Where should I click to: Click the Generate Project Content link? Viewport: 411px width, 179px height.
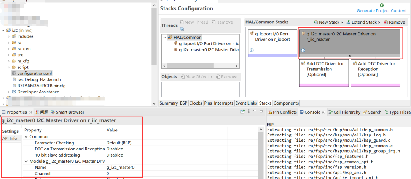click(382, 11)
